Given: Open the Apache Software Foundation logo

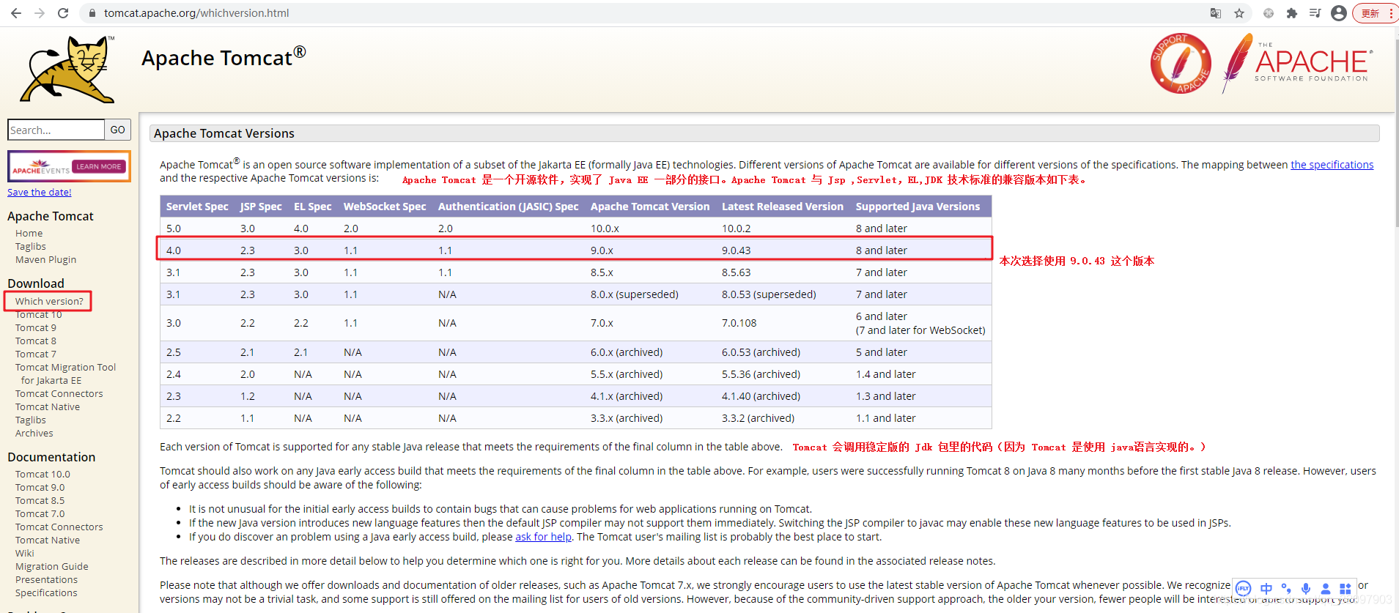Looking at the screenshot, I should (1298, 64).
